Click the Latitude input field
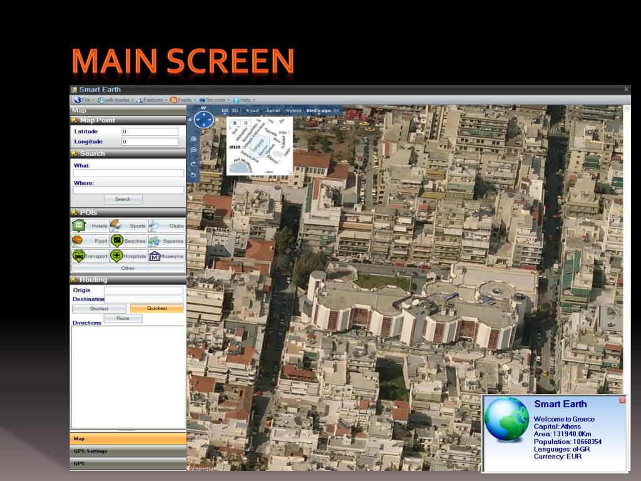 coord(150,132)
